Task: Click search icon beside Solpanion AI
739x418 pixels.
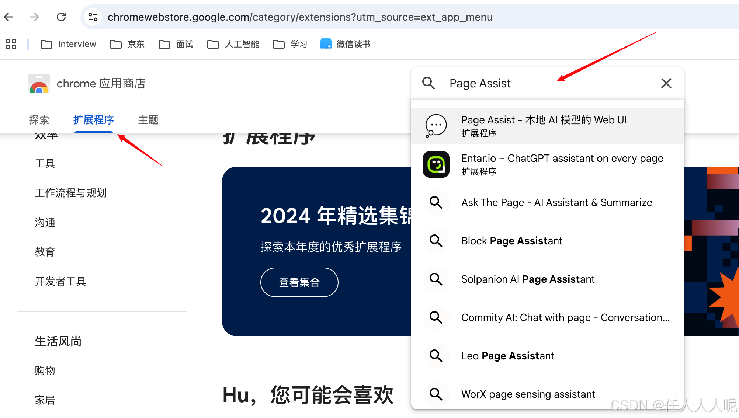Action: (x=436, y=279)
